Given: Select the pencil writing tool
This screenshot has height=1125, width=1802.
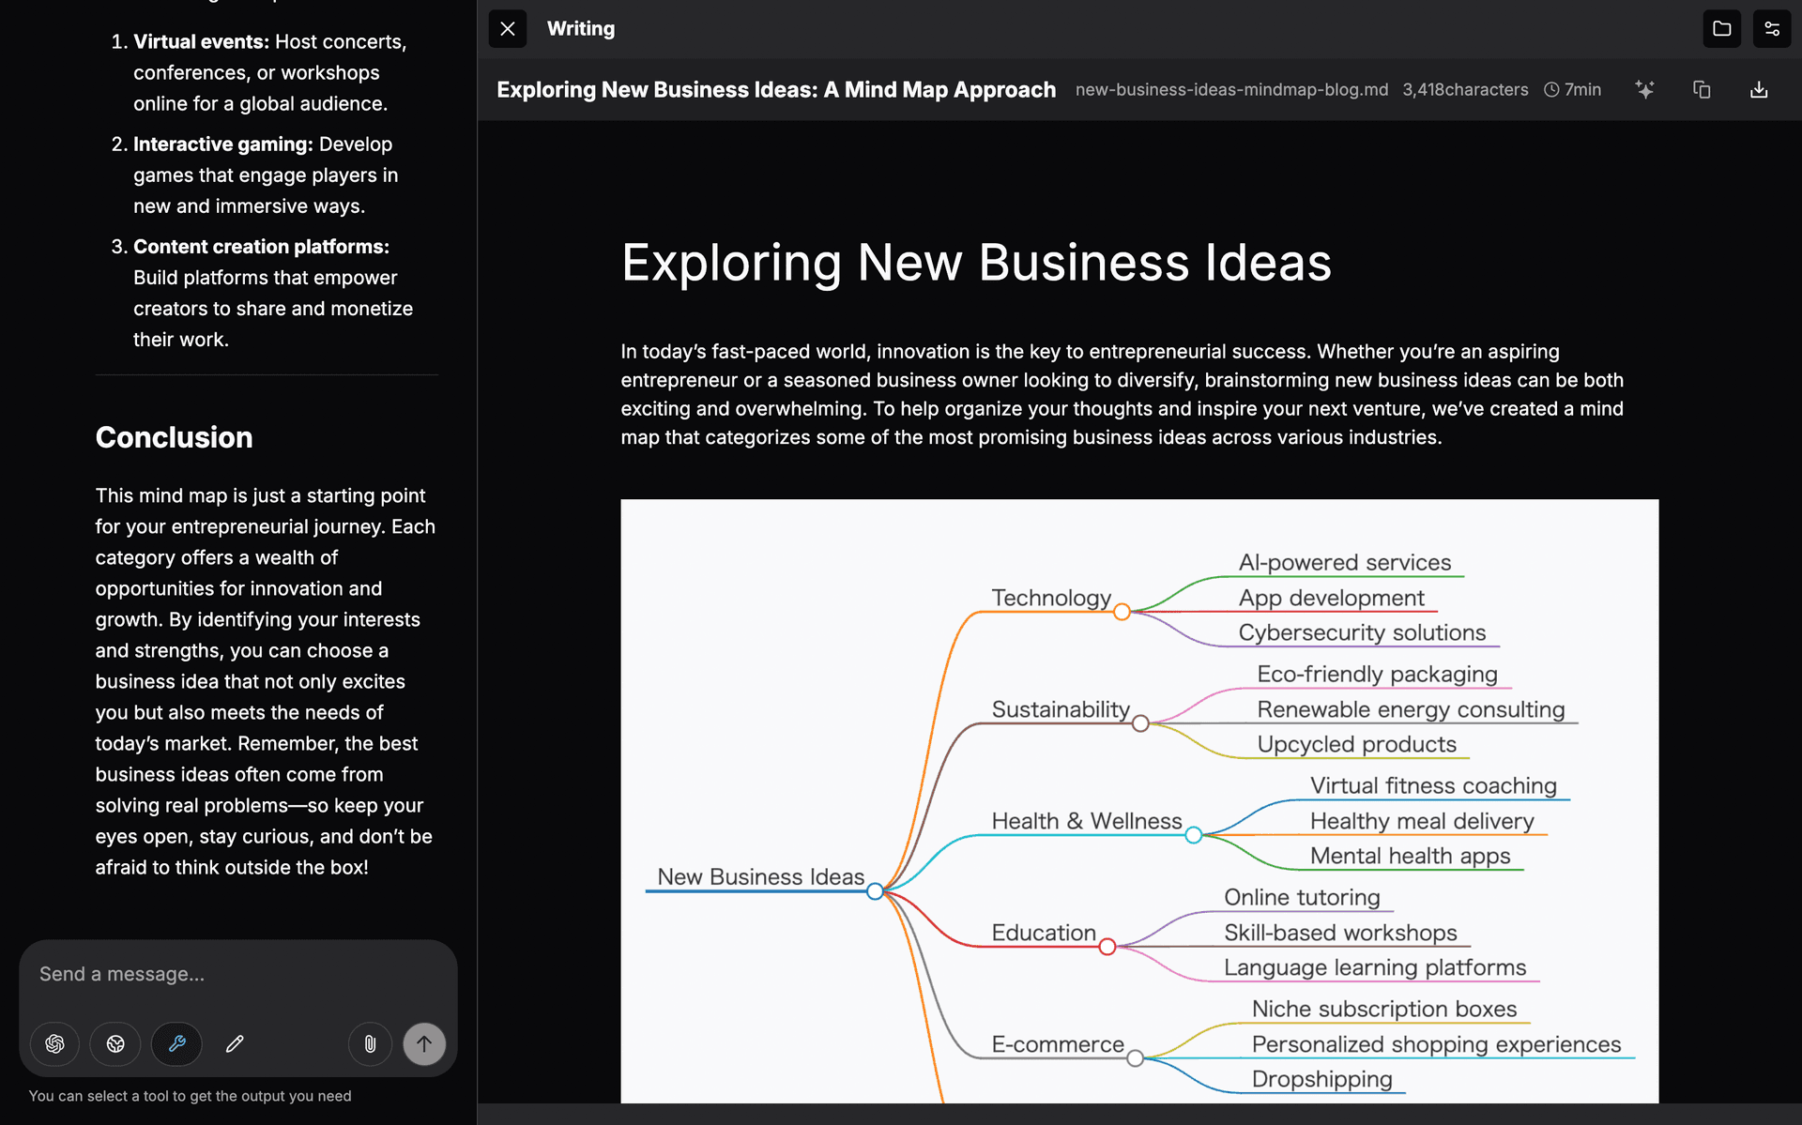Looking at the screenshot, I should pos(235,1043).
